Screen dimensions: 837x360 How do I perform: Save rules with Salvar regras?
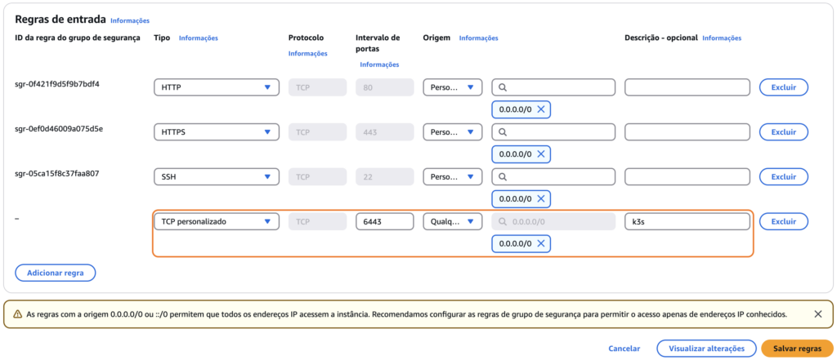click(x=798, y=349)
